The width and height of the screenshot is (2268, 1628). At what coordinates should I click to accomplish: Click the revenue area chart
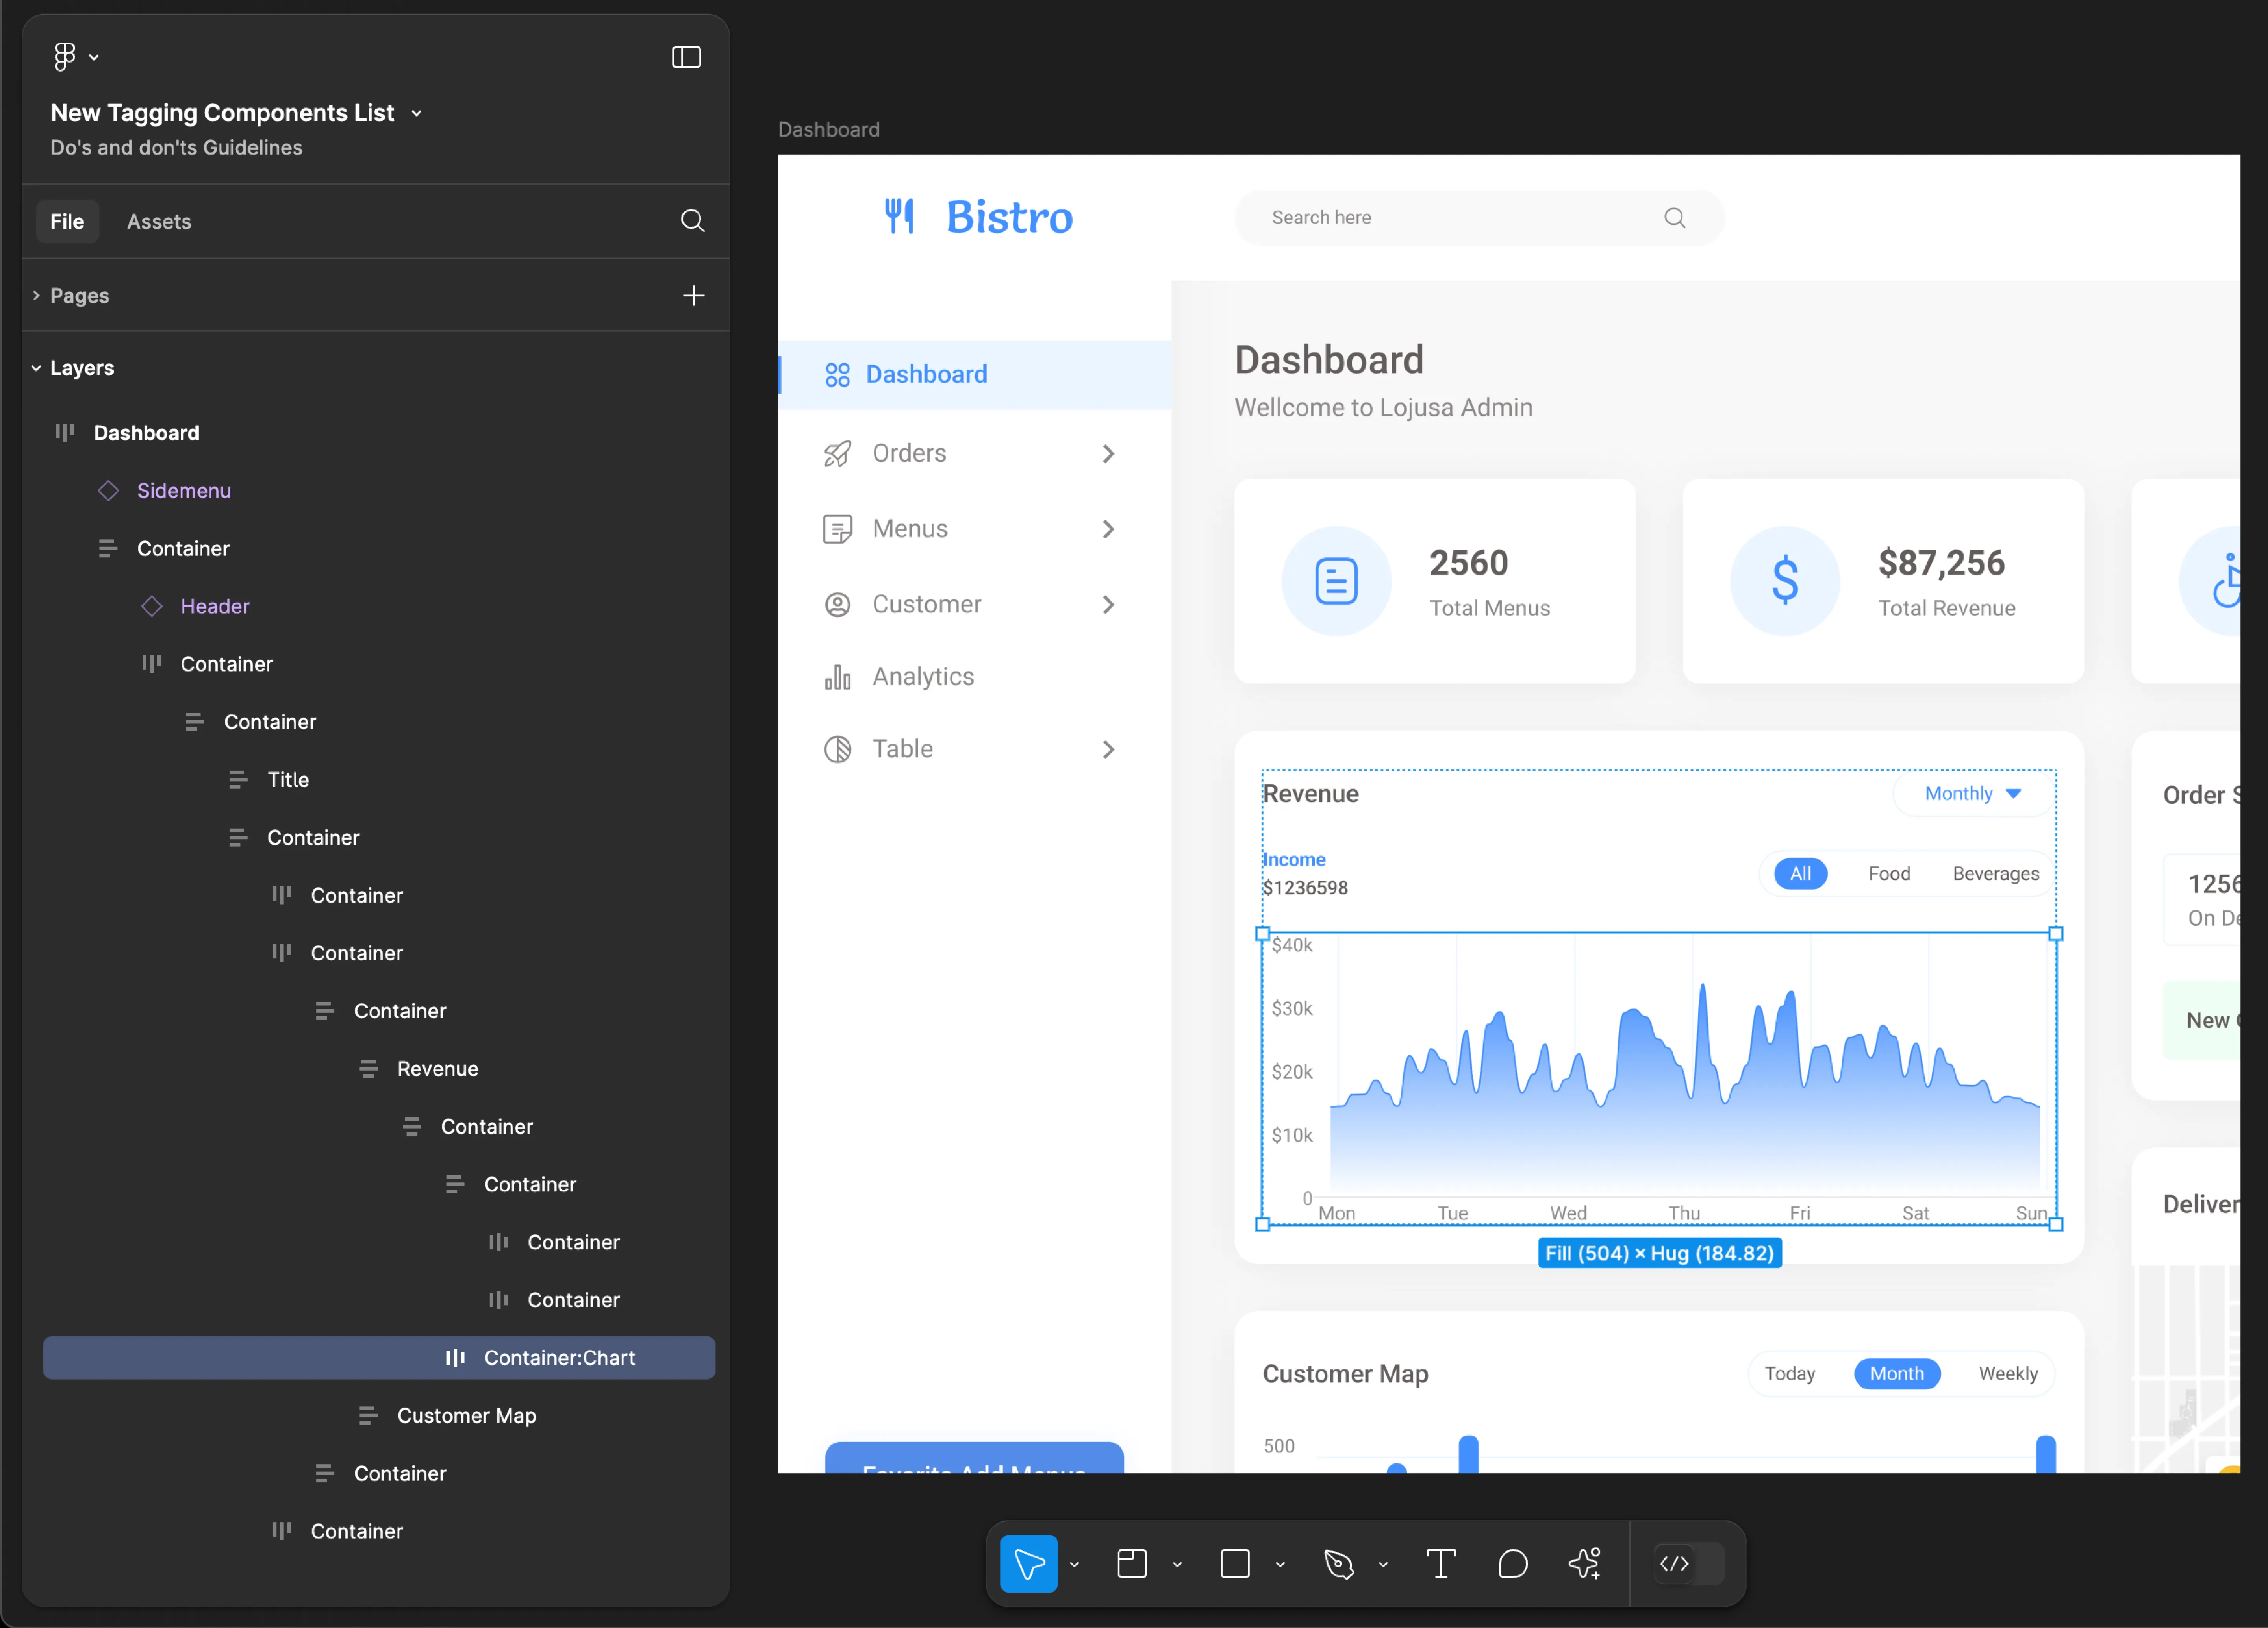click(x=1659, y=1079)
